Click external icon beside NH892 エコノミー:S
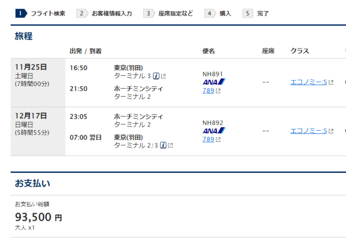 [x=331, y=131]
